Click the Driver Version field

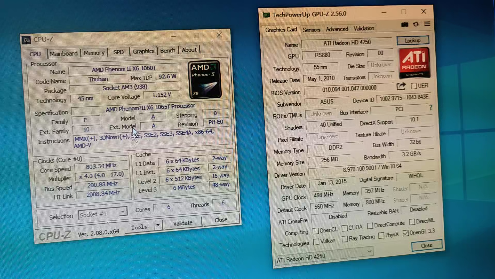point(372,168)
